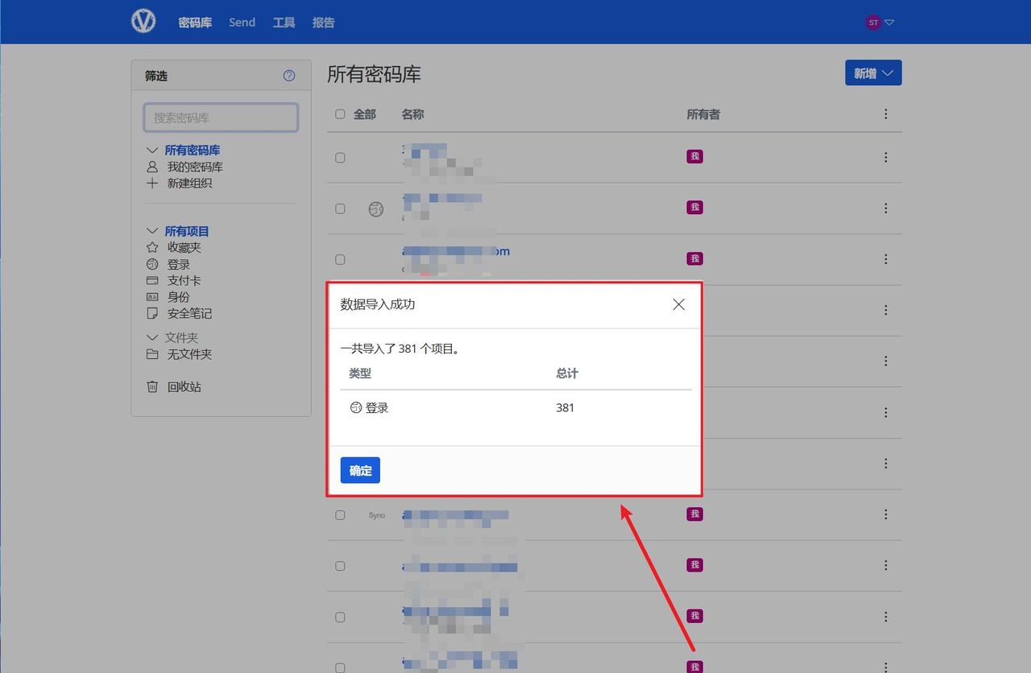Click the 数据导入成功 dialog title
The image size is (1031, 673).
click(x=378, y=304)
